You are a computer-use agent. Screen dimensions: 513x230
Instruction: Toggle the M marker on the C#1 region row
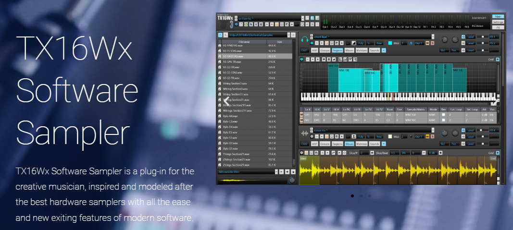coord(301,115)
